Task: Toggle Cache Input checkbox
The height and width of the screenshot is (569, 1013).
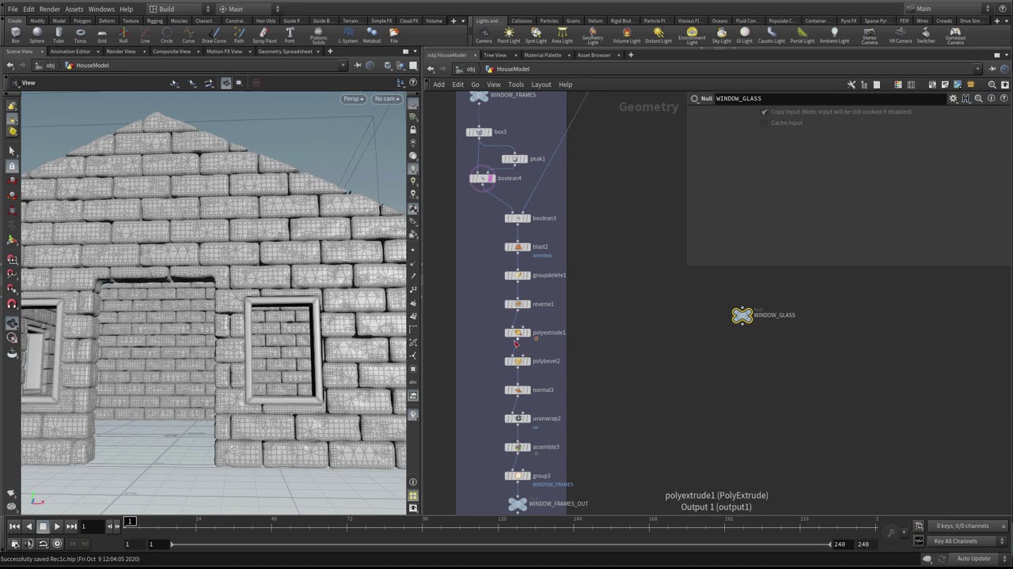Action: 764,123
